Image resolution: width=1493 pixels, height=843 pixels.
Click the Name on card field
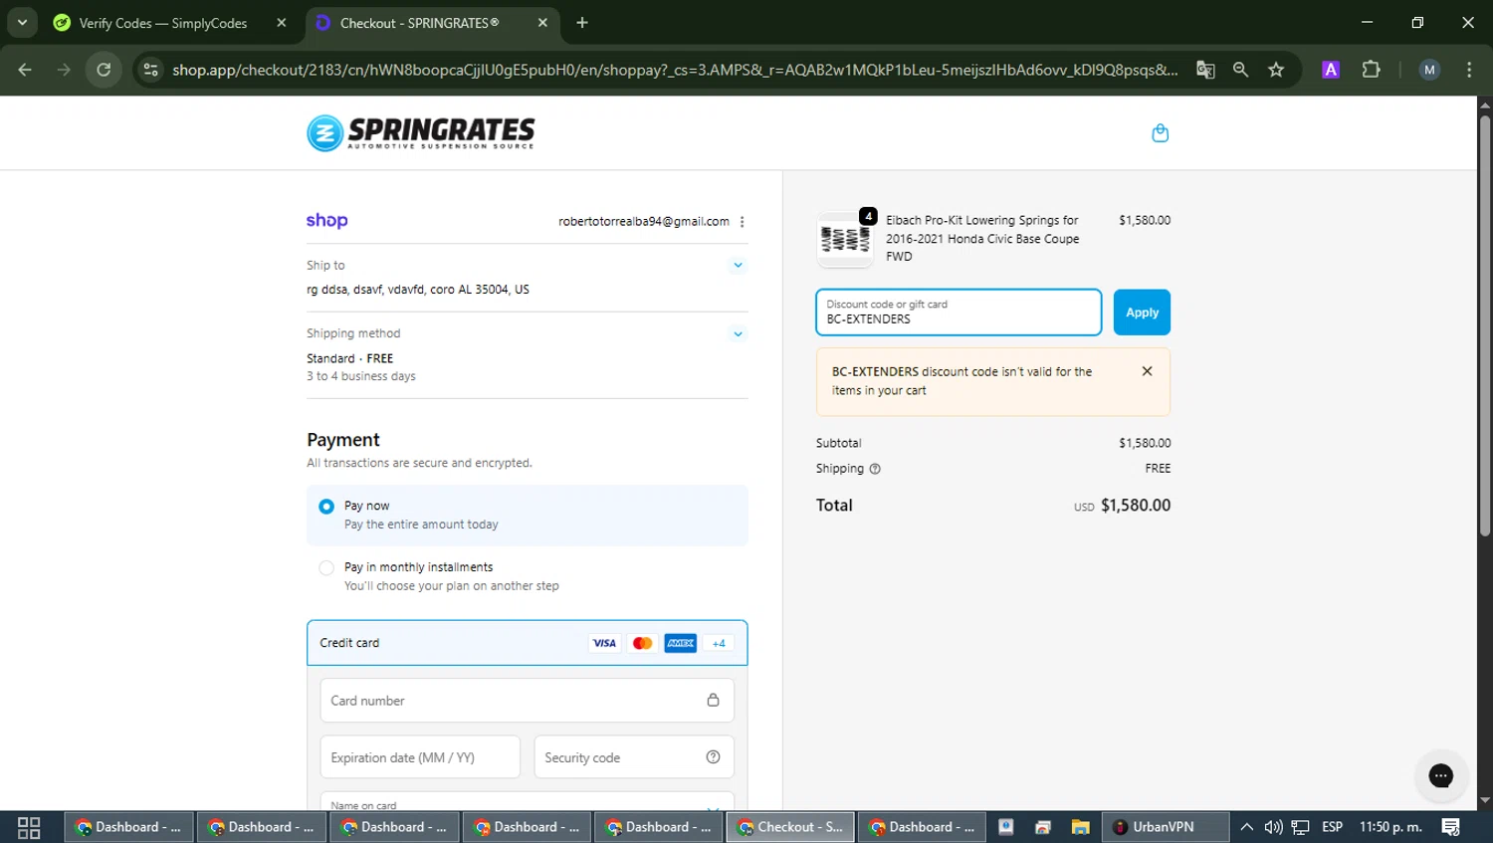[x=527, y=802]
